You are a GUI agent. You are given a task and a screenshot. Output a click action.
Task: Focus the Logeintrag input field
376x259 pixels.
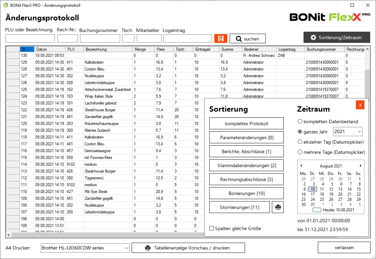187,38
